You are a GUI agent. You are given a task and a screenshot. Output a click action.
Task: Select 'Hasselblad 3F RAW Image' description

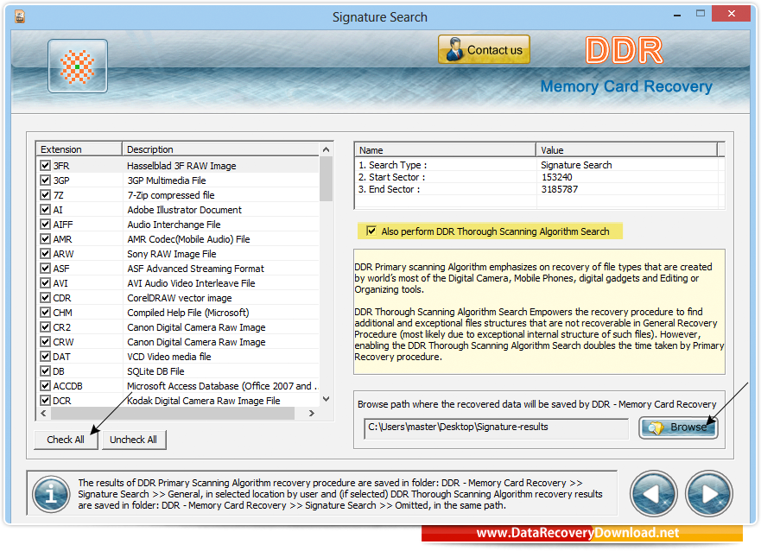[x=181, y=166]
